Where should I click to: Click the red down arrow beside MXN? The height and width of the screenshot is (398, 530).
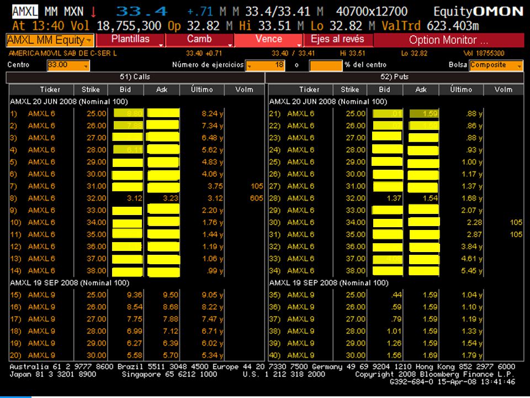point(93,12)
